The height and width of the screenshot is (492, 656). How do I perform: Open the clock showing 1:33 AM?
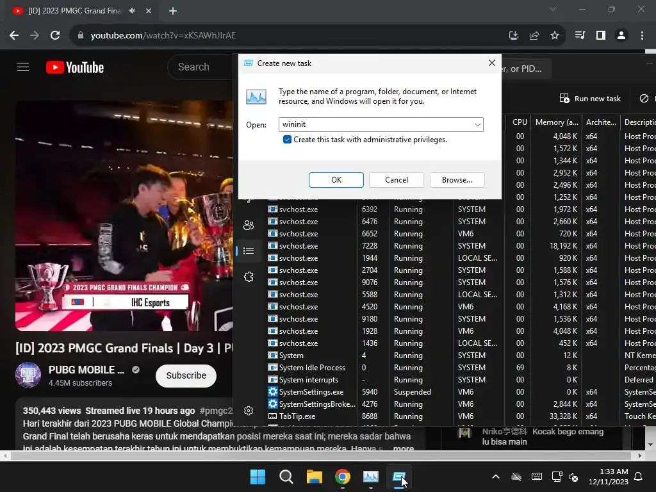tap(609, 477)
